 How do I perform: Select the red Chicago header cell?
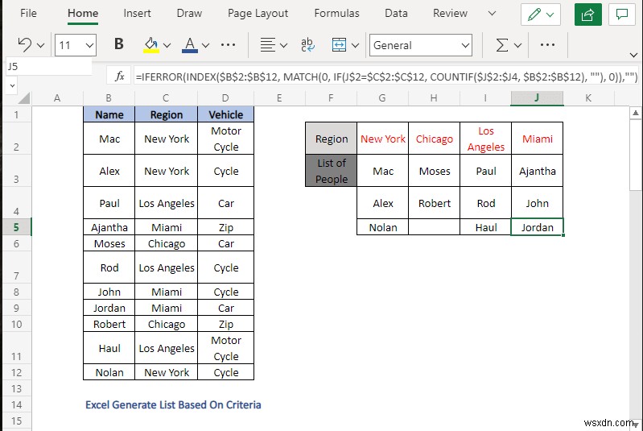[x=435, y=139]
